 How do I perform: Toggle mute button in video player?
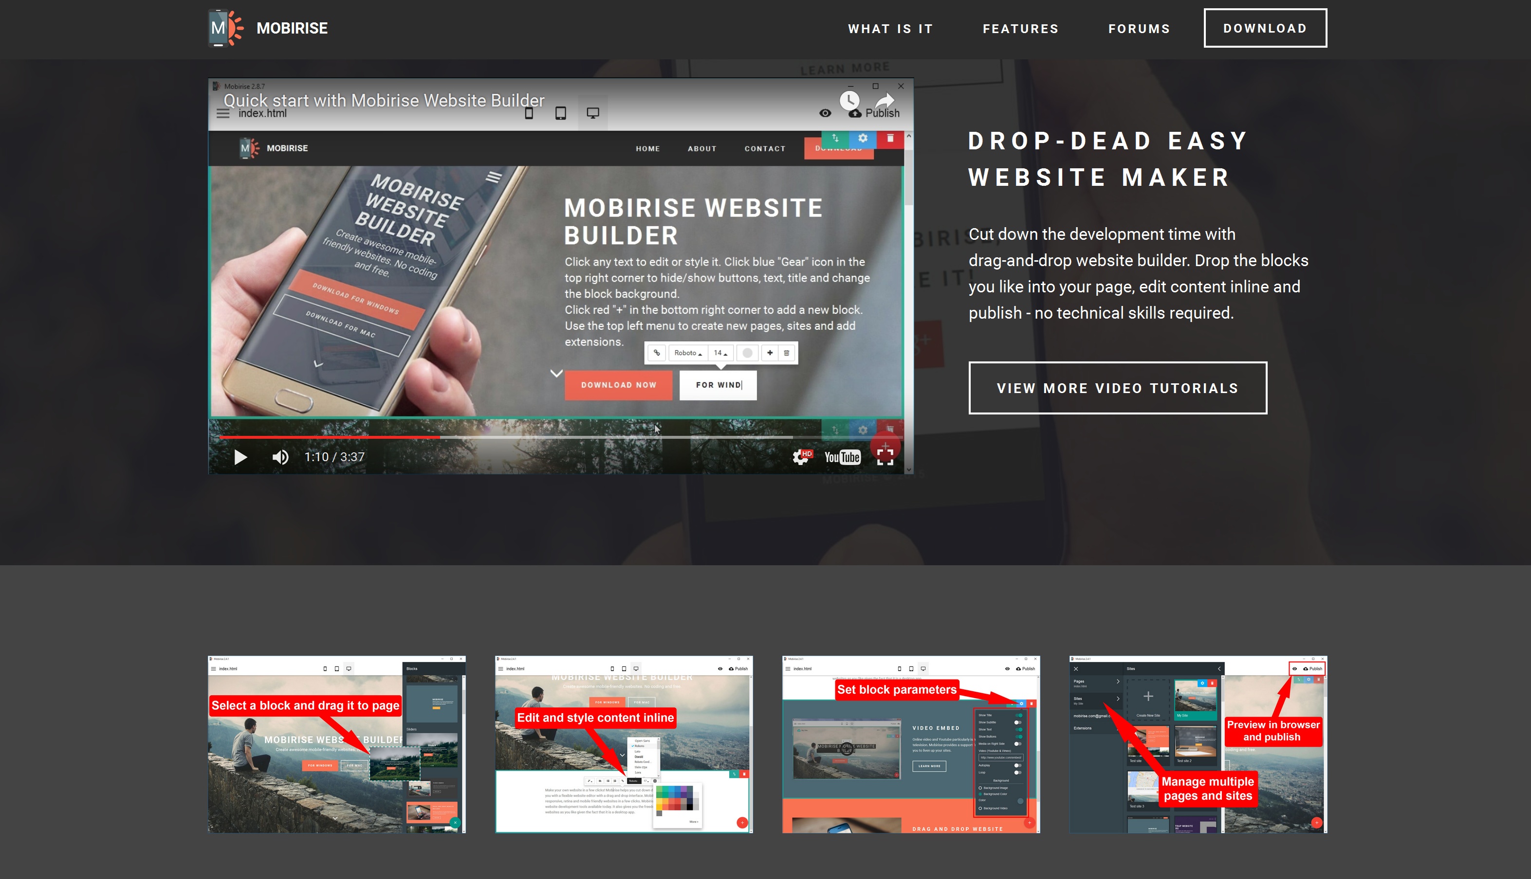281,456
